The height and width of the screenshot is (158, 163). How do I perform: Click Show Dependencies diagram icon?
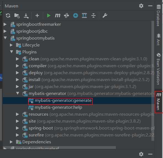pyautogui.click(x=84, y=16)
